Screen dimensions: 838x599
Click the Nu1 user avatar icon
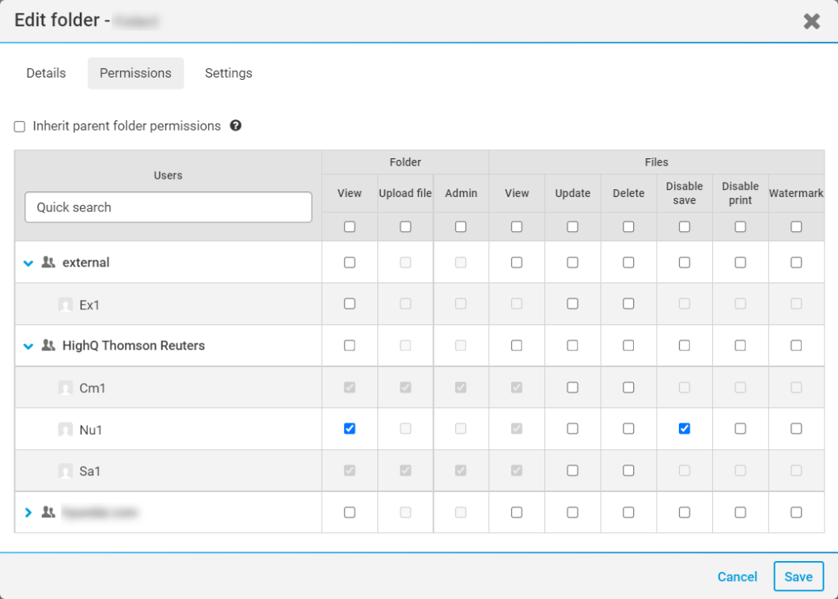[66, 430]
